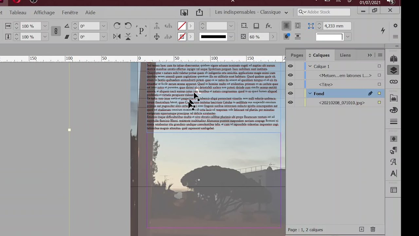Open the drop shadow effect icon
This screenshot has height=236, width=419.
pos(256,26)
